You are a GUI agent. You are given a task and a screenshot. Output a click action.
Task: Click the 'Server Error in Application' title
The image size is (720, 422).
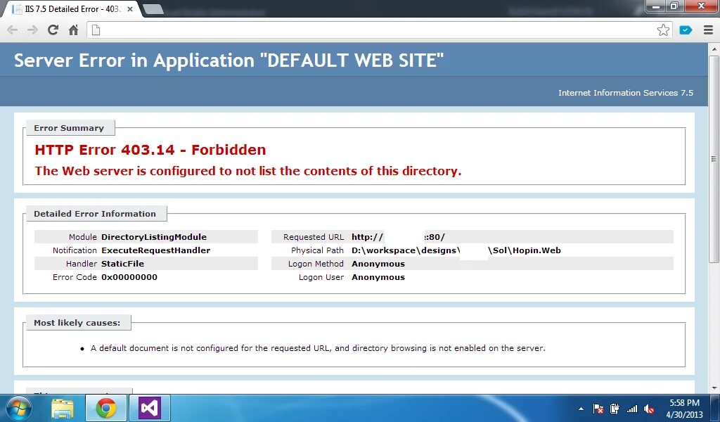229,60
